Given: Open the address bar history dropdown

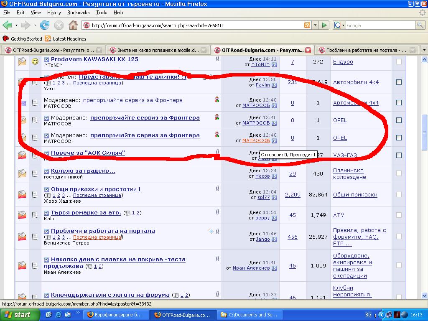Looking at the screenshot, I should (x=316, y=25).
